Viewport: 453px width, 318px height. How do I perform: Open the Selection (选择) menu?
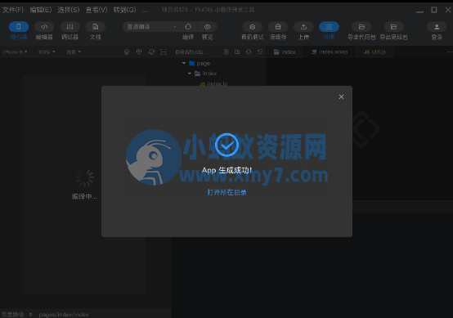pyautogui.click(x=69, y=10)
